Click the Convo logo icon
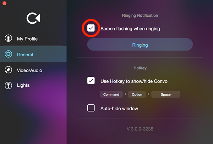Screen dimensions: 213x144 (x=33, y=18)
